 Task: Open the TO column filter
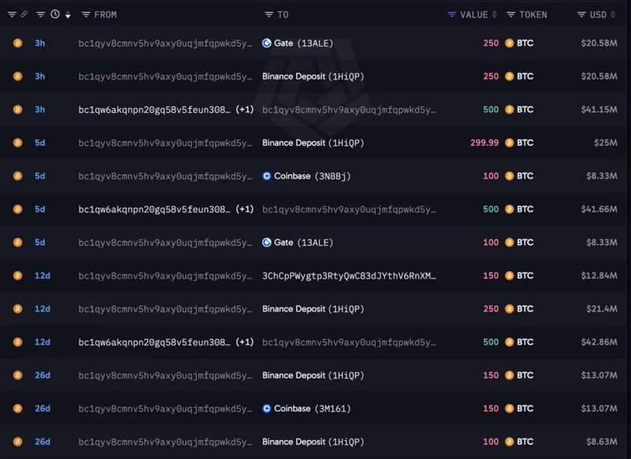(x=269, y=15)
